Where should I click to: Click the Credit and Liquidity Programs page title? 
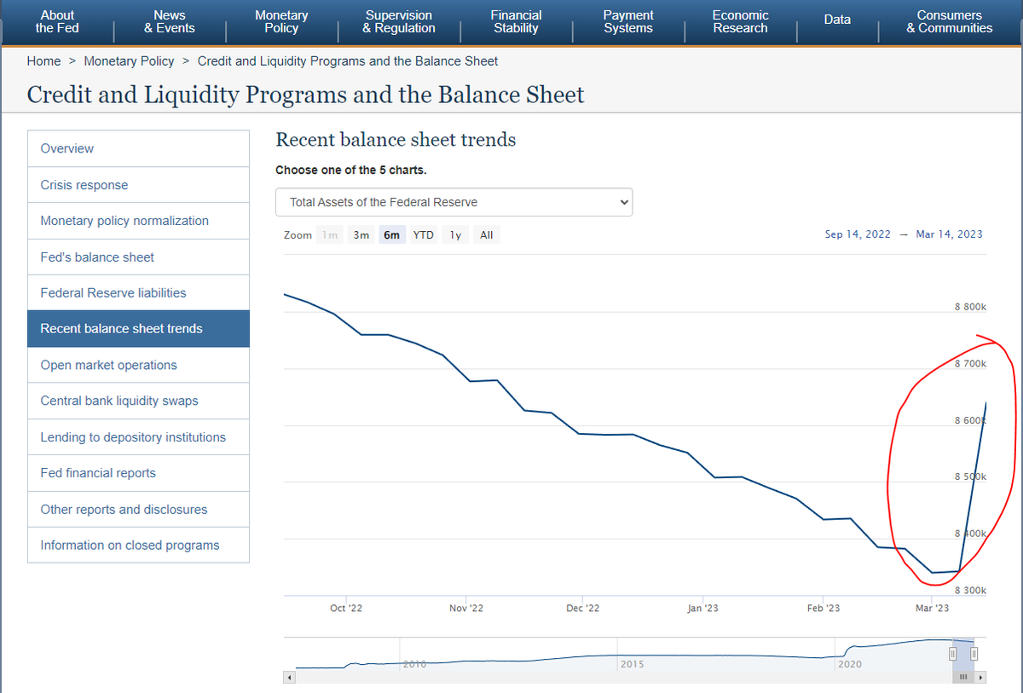click(x=305, y=94)
